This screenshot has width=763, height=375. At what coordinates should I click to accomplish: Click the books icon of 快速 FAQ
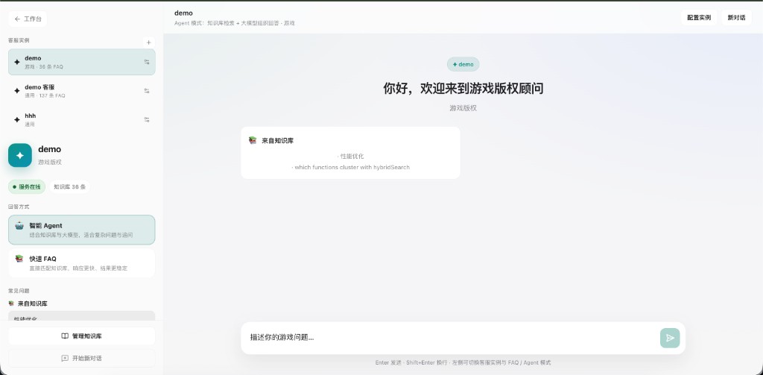[19, 259]
